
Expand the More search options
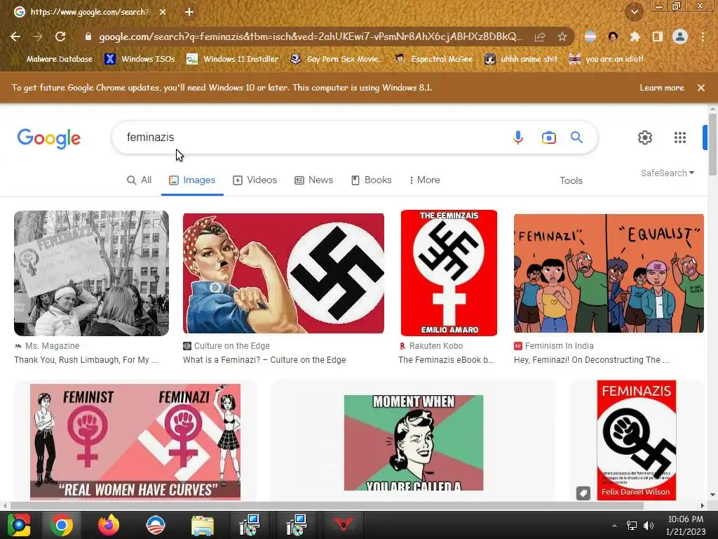(424, 180)
